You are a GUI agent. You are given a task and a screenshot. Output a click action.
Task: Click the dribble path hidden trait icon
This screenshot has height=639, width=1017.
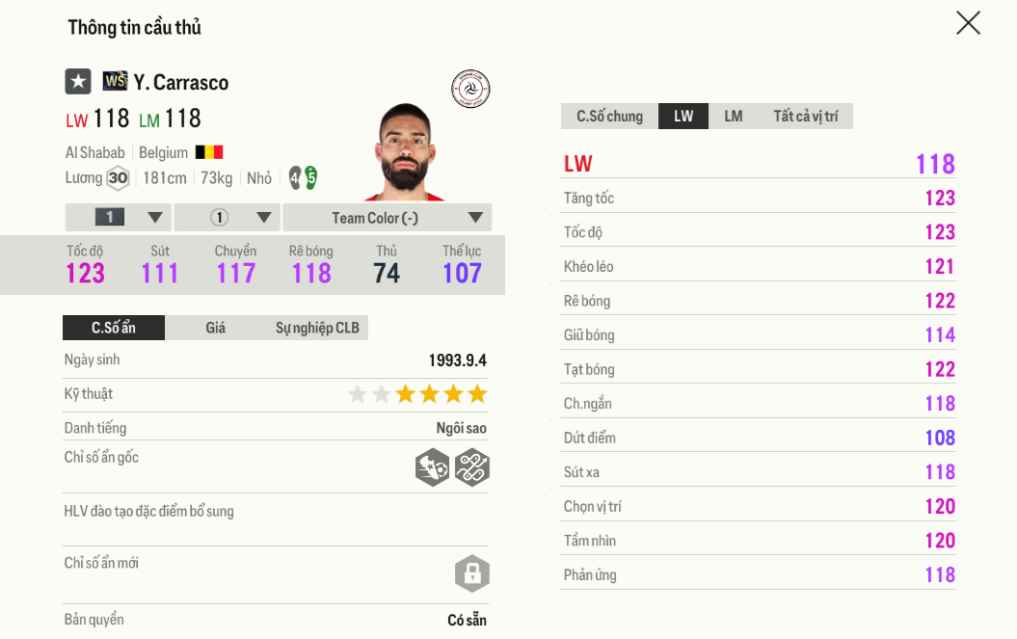pos(472,467)
